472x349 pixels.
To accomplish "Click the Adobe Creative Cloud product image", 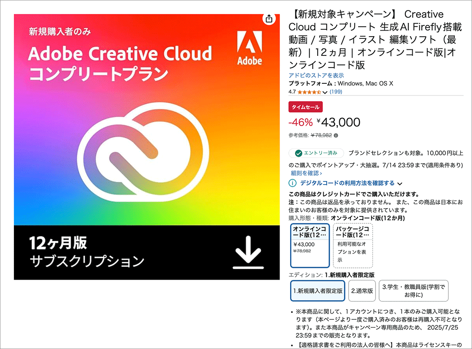I will (x=147, y=147).
